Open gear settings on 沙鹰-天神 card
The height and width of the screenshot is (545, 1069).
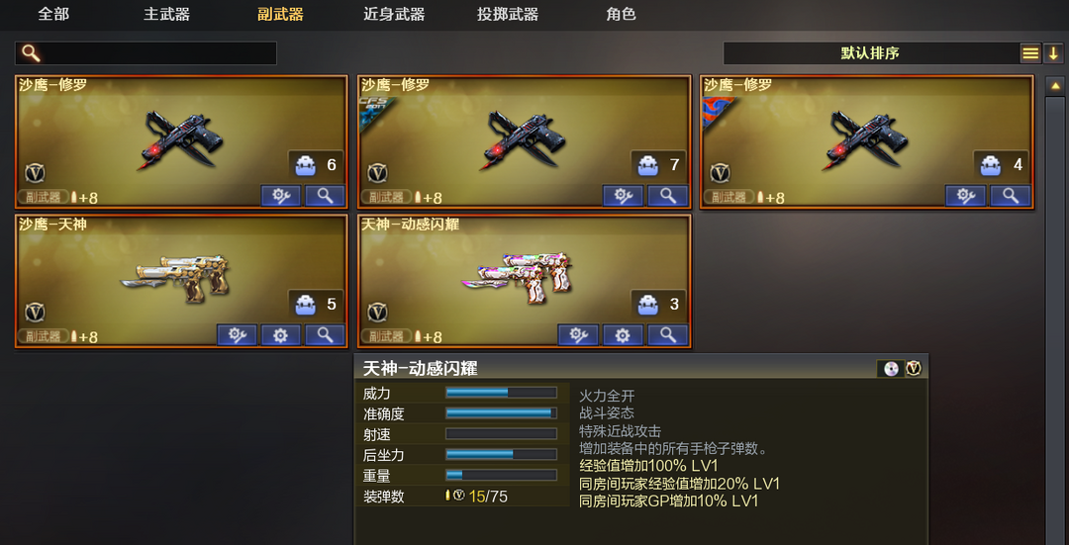(281, 335)
